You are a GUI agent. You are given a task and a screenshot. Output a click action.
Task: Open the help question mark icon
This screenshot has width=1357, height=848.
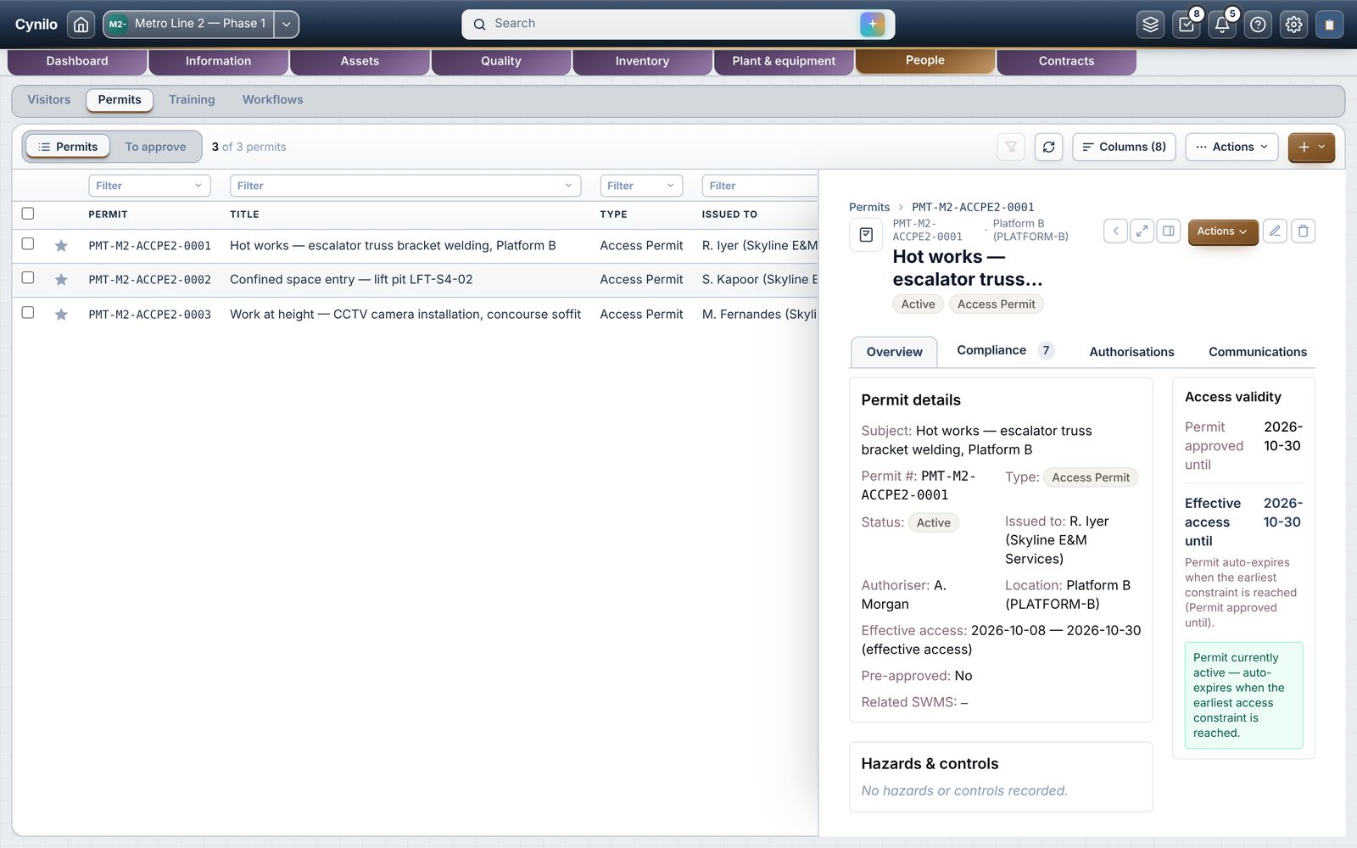click(x=1258, y=25)
